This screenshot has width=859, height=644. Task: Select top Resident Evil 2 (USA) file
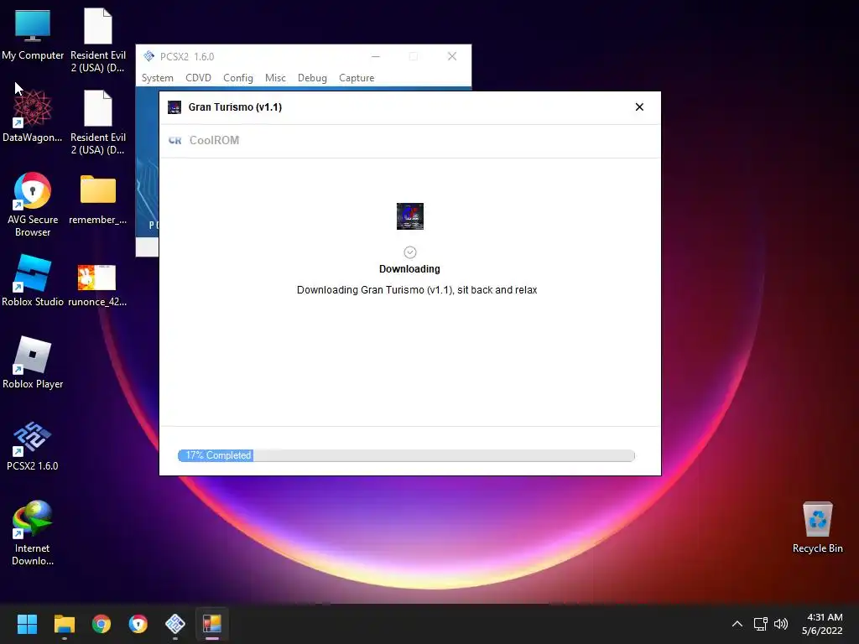tap(98, 40)
